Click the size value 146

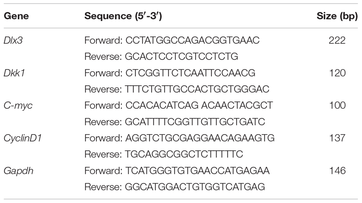tap(337, 171)
